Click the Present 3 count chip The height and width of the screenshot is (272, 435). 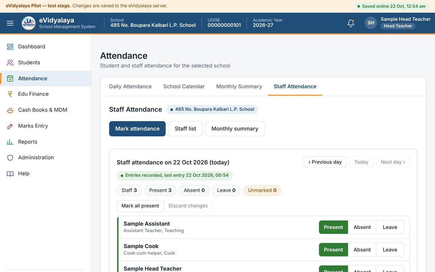pos(160,190)
